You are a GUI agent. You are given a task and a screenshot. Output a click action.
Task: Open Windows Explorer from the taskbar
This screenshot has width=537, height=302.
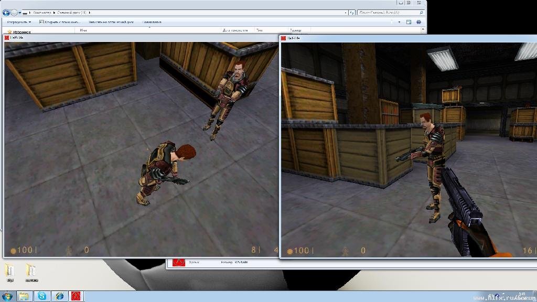coord(24,296)
